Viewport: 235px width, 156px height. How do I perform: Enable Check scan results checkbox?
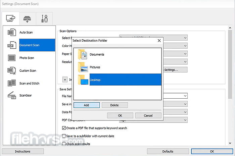(x=64, y=144)
